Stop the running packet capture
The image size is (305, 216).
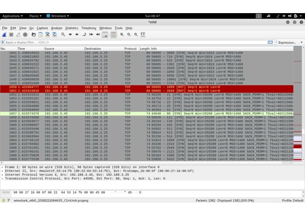11,35
